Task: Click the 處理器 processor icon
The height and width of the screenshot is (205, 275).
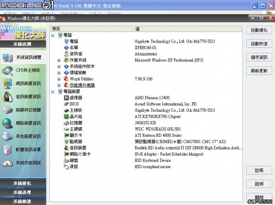Action: point(66,98)
